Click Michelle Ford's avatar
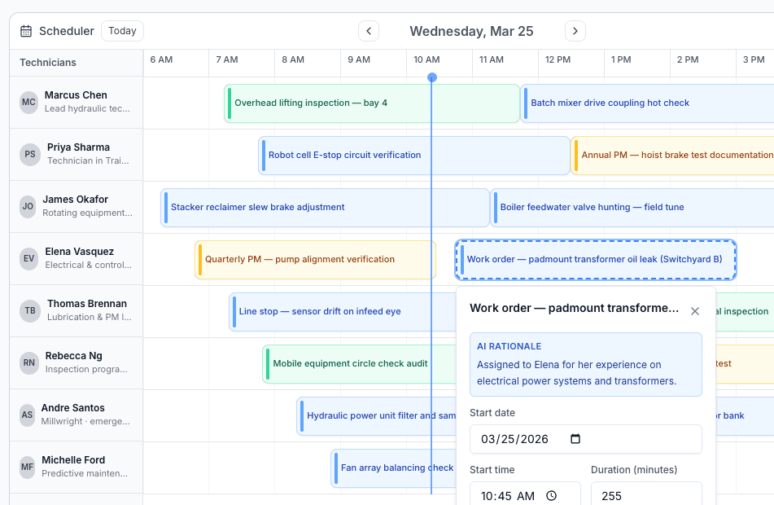 [x=29, y=467]
